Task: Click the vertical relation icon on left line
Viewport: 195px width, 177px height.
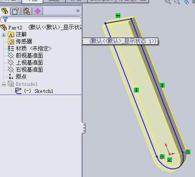Action: (x=136, y=90)
